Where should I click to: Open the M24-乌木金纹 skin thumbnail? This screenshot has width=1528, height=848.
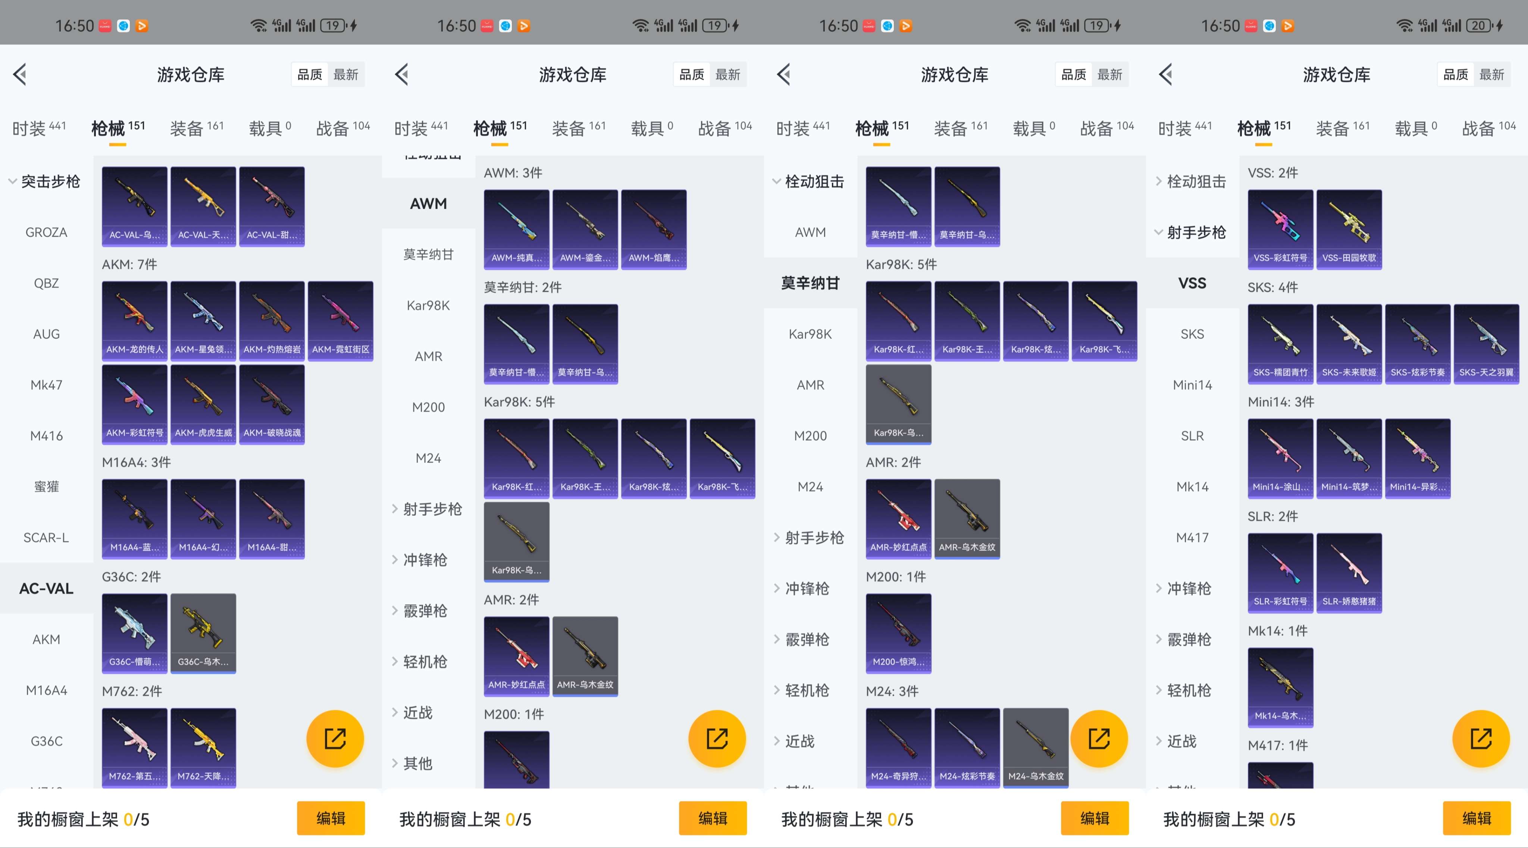1036,747
